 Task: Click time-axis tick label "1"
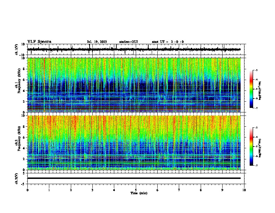49,190
